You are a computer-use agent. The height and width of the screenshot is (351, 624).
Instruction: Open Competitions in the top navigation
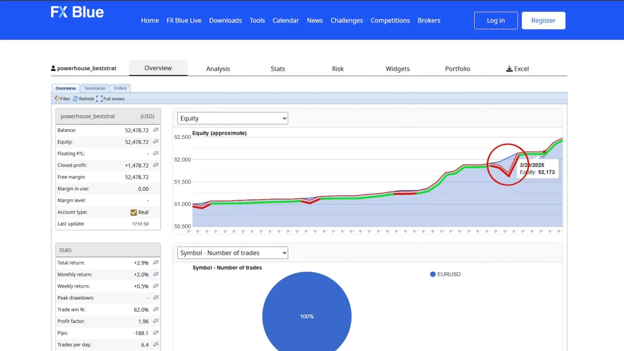click(390, 20)
